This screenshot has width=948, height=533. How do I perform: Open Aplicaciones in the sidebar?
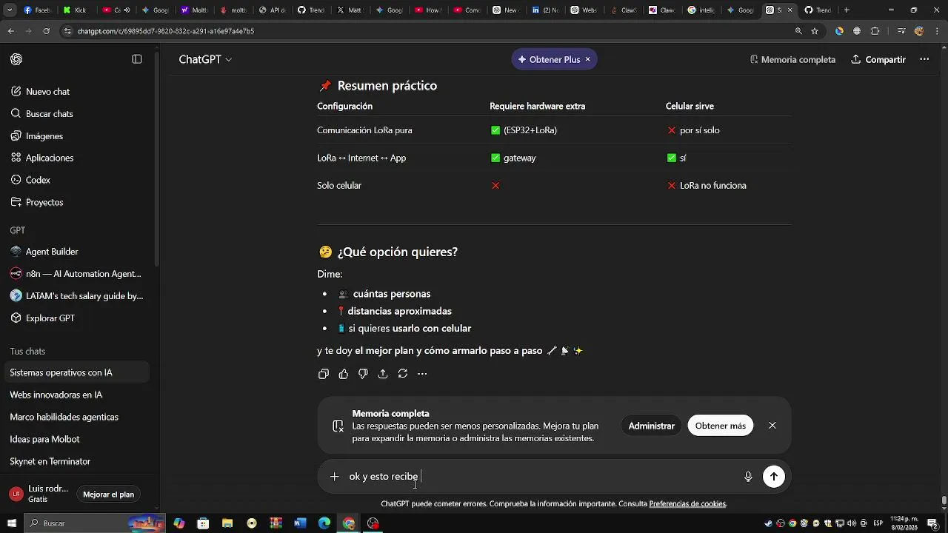[50, 158]
